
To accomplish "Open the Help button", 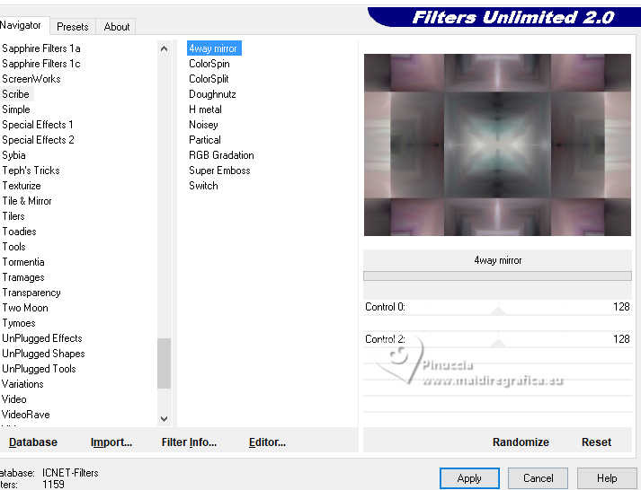I will [607, 478].
